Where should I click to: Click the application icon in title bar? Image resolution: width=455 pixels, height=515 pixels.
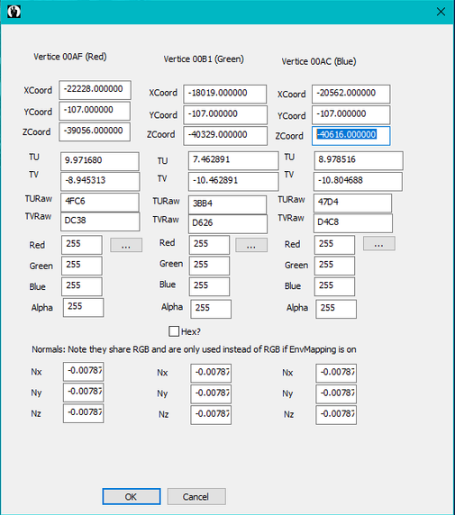(x=14, y=12)
